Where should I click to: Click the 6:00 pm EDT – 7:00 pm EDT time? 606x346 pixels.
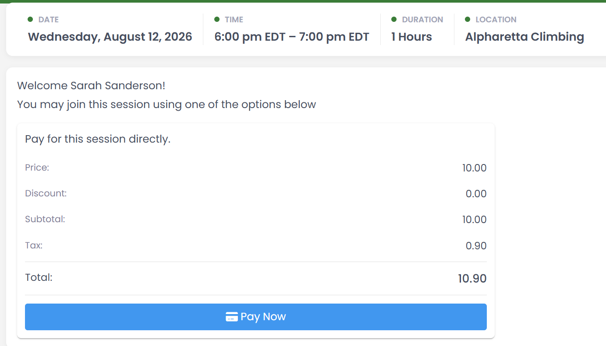point(292,37)
